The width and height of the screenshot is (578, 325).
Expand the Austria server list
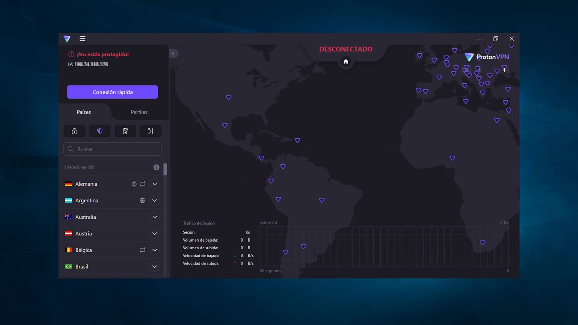155,234
